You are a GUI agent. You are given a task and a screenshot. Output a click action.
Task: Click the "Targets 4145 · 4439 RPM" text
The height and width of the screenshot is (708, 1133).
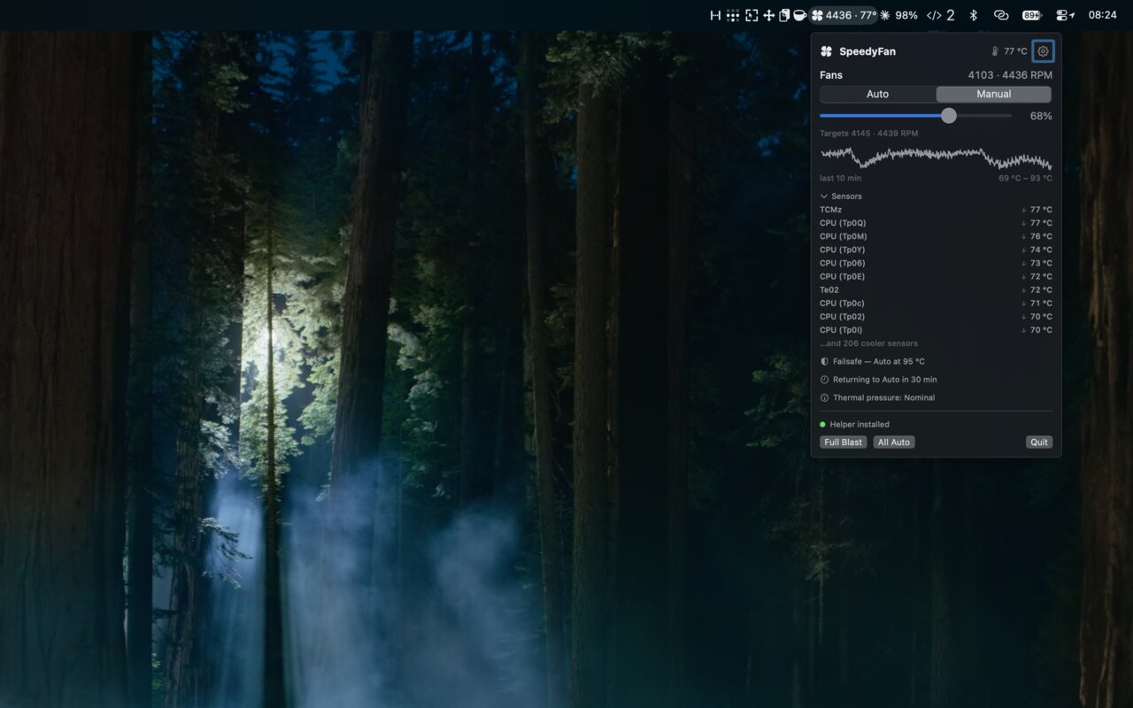click(868, 134)
